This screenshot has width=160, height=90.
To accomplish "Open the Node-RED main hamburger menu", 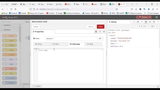I will click(156, 17).
